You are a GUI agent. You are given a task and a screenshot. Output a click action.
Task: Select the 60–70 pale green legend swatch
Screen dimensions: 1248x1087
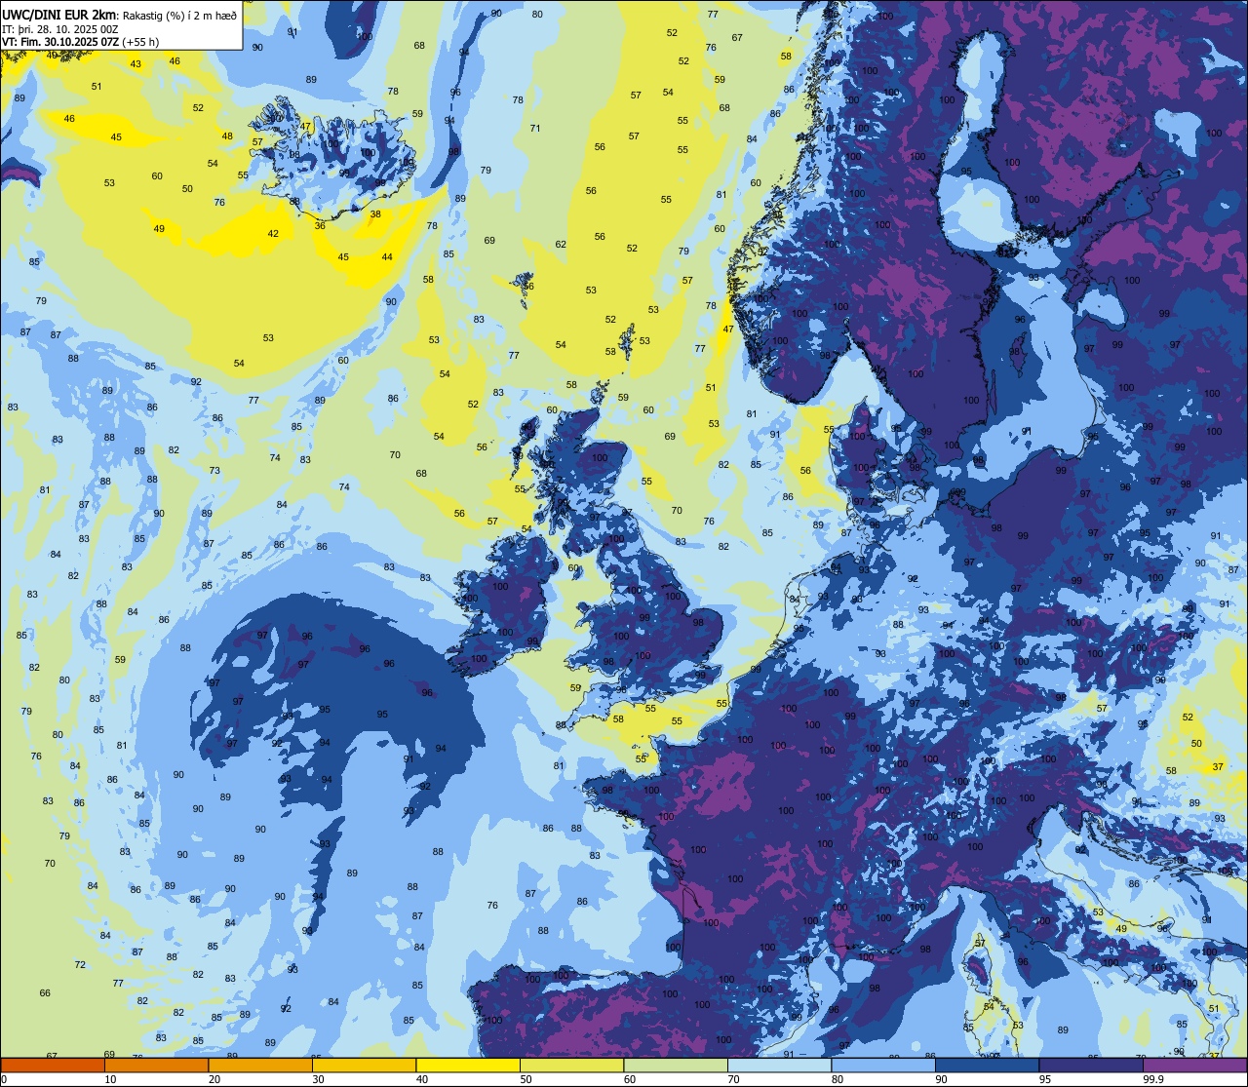pos(676,1065)
